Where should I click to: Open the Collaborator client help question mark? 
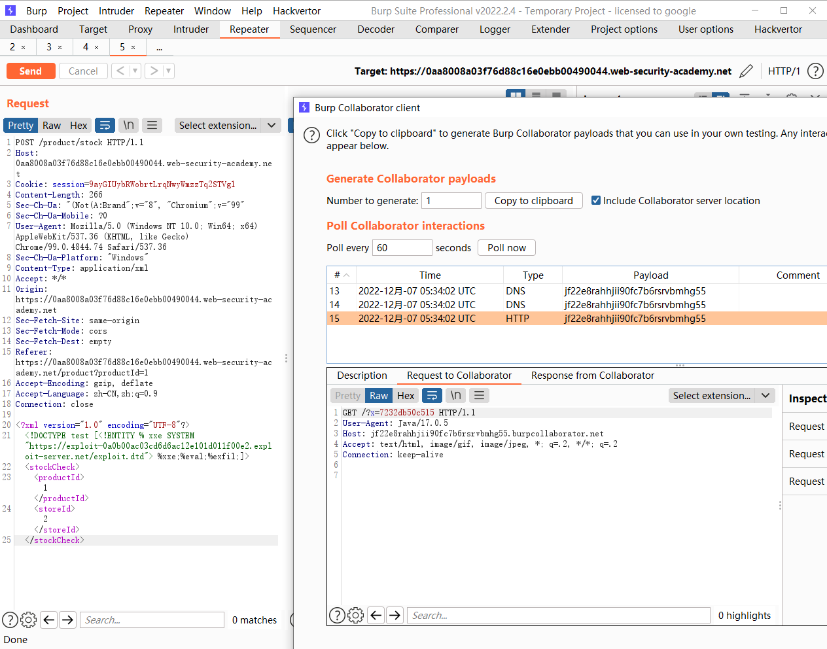click(311, 135)
